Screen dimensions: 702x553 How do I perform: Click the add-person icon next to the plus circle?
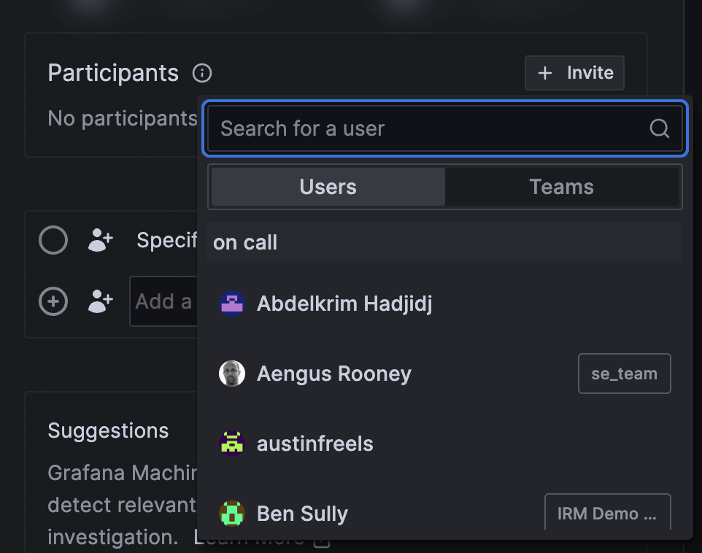click(x=101, y=301)
